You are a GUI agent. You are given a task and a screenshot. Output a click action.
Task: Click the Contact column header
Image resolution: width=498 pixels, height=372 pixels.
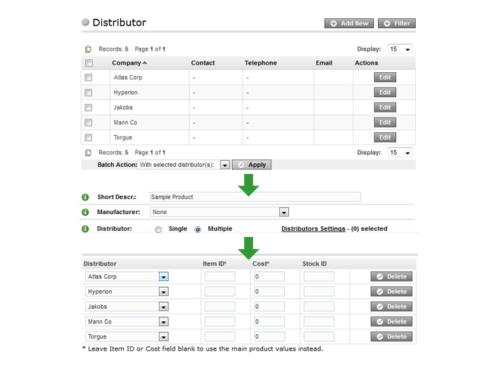point(203,63)
